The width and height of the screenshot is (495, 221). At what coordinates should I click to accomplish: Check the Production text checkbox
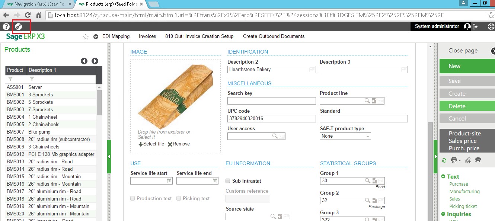coord(132,199)
